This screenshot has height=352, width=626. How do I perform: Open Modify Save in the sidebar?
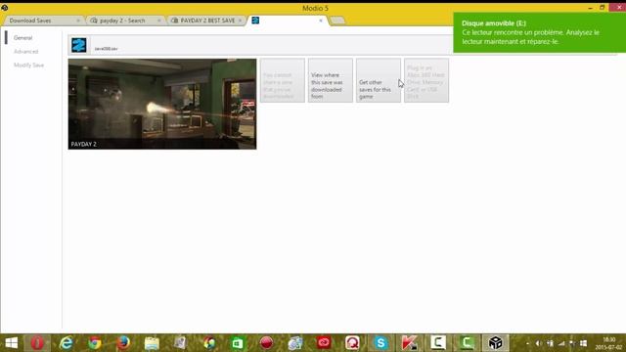coord(28,66)
